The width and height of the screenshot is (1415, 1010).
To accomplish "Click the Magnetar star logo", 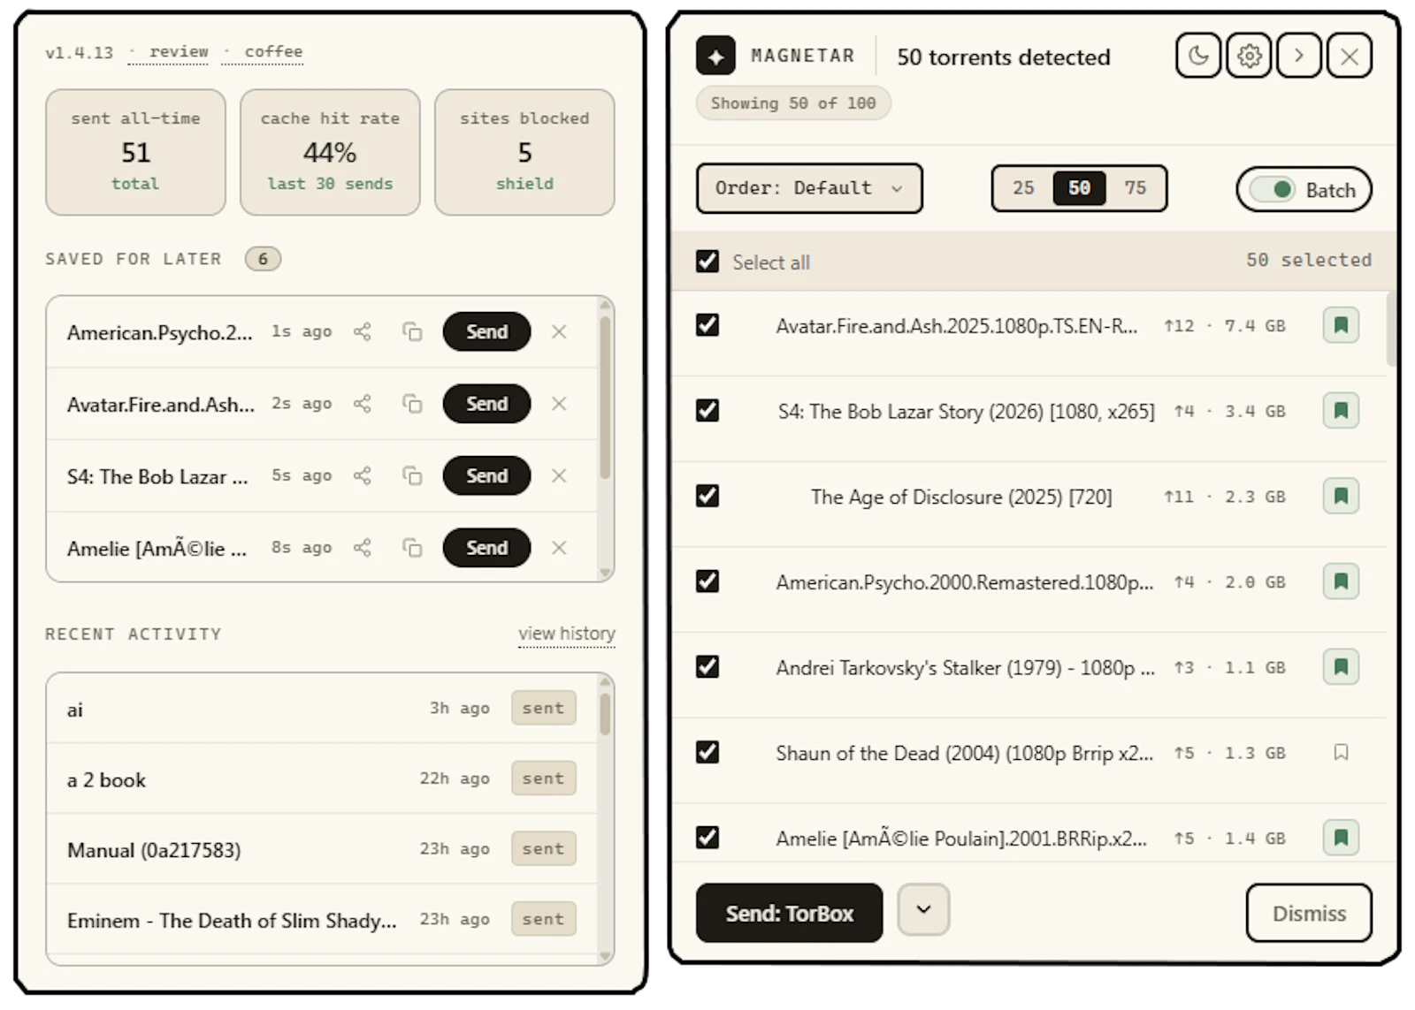I will (x=715, y=56).
